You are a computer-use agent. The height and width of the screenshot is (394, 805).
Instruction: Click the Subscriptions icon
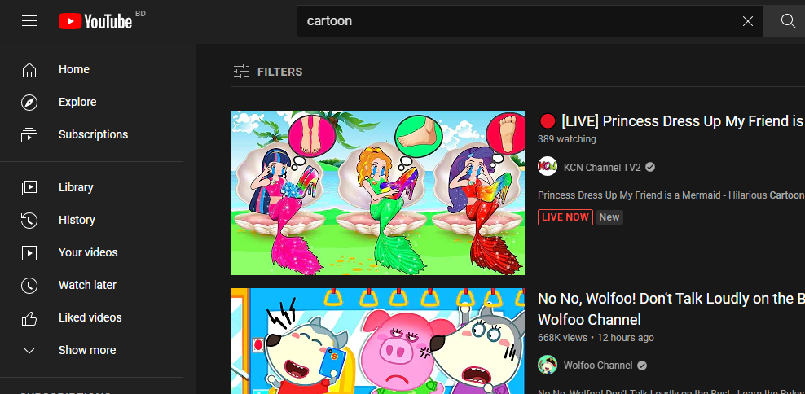click(29, 134)
